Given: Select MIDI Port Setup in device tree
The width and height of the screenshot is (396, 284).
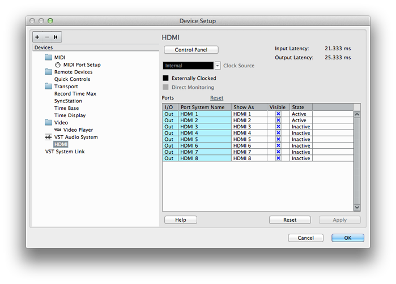Looking at the screenshot, I should tap(82, 65).
